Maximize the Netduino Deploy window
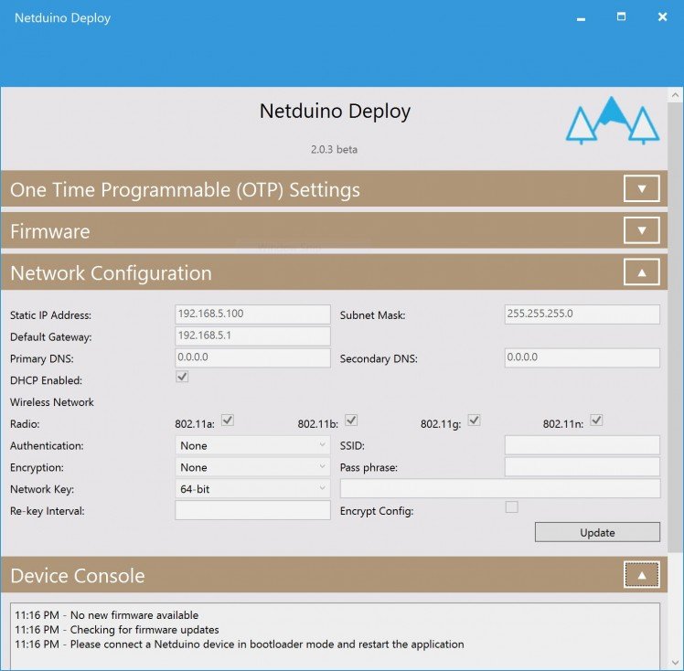 (x=621, y=17)
